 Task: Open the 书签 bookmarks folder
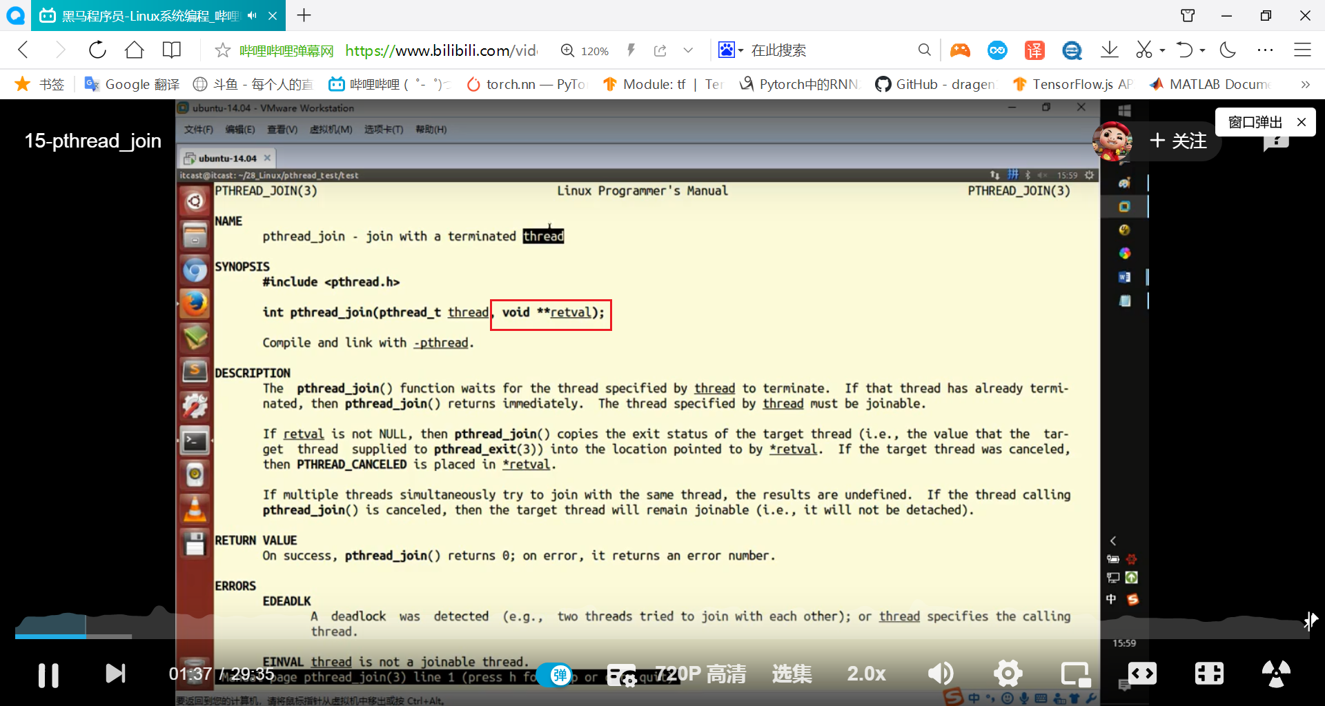click(40, 84)
